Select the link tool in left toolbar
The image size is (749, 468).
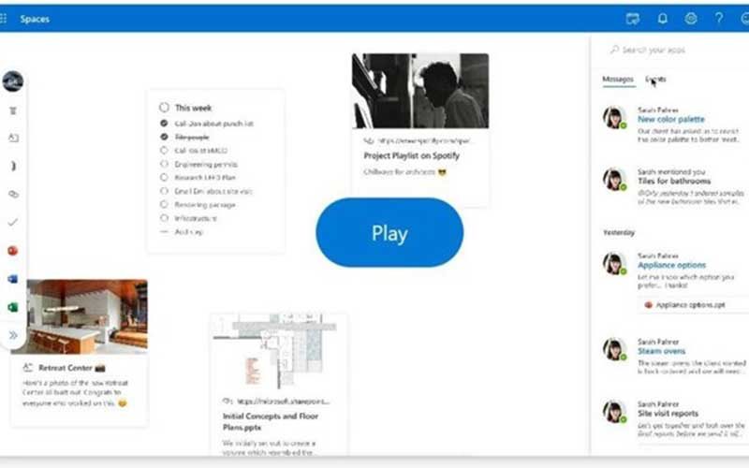tap(13, 194)
